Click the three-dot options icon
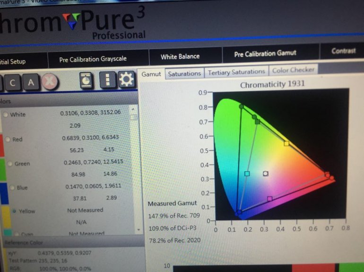Image resolution: width=364 pixels, height=272 pixels. coord(108,80)
